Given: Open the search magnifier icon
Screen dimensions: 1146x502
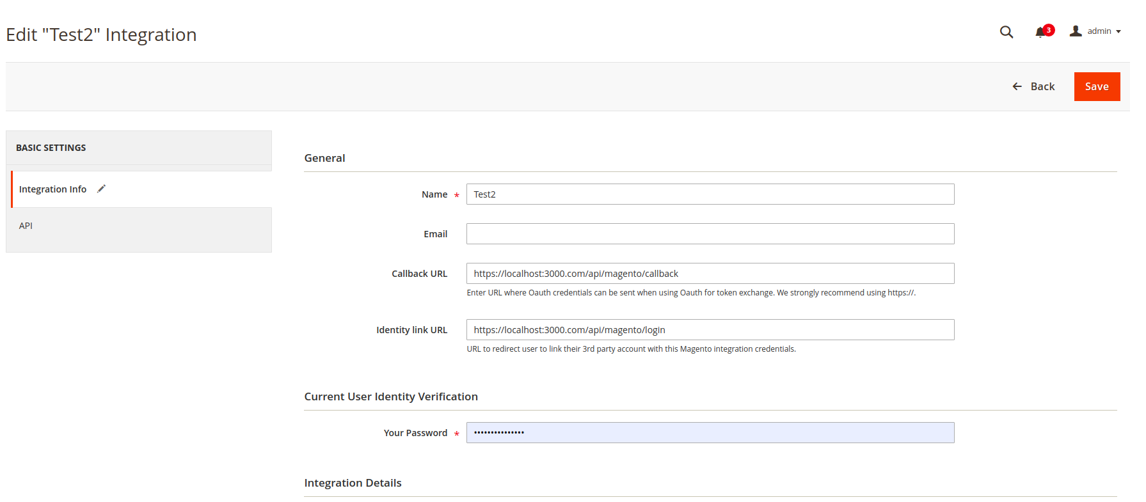Looking at the screenshot, I should (1006, 32).
